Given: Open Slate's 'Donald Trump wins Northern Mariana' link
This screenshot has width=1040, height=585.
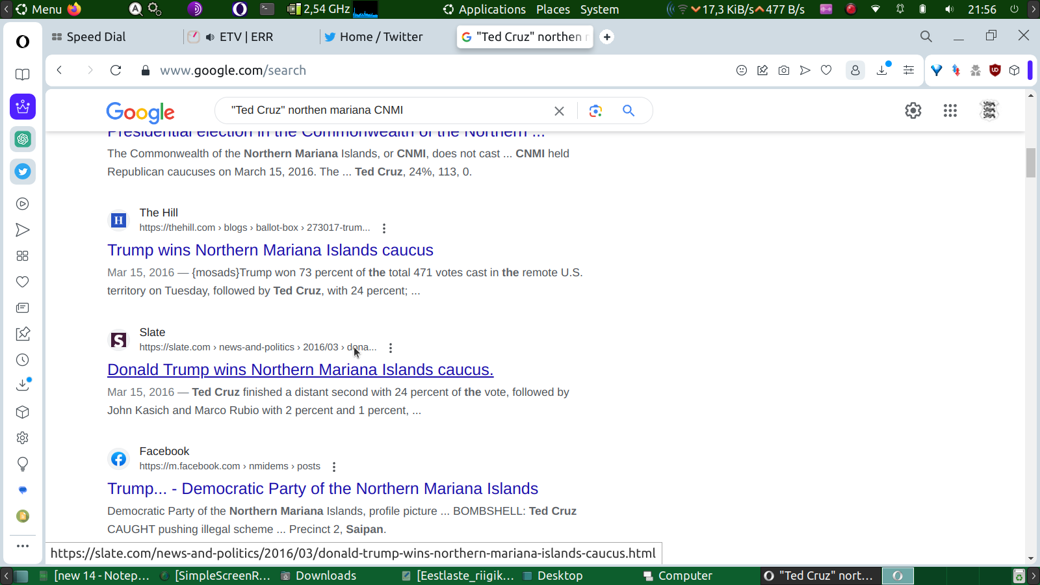Looking at the screenshot, I should pos(300,370).
